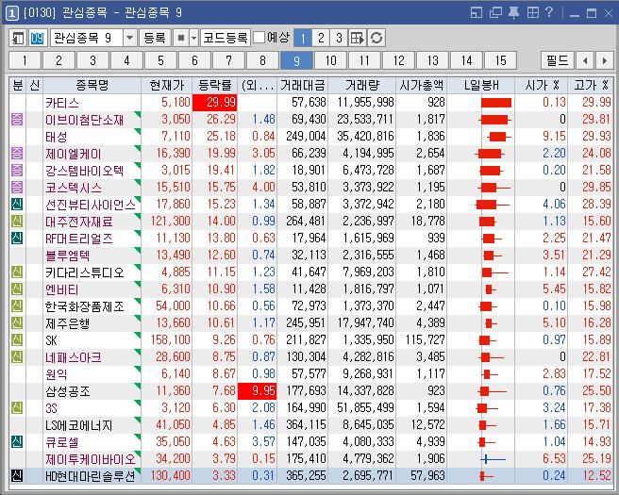Select stock name 네패스아크

tap(74, 357)
